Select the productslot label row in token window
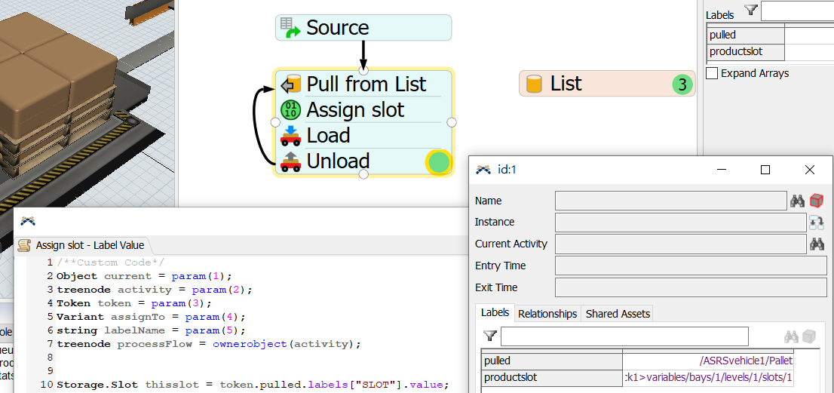 click(550, 377)
